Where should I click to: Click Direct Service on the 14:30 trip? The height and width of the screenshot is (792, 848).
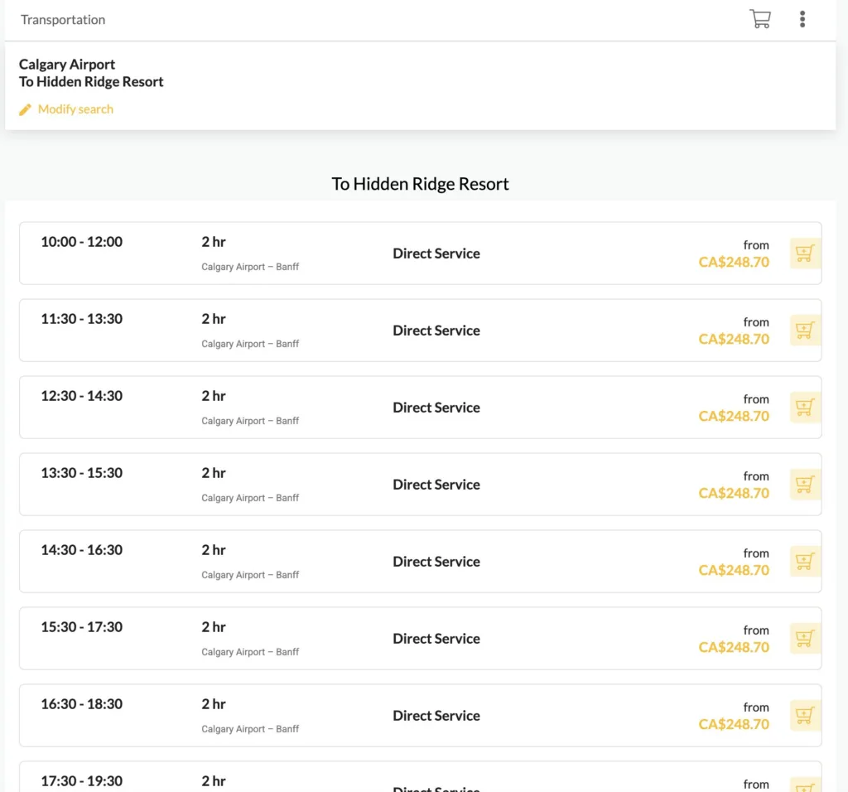(436, 561)
